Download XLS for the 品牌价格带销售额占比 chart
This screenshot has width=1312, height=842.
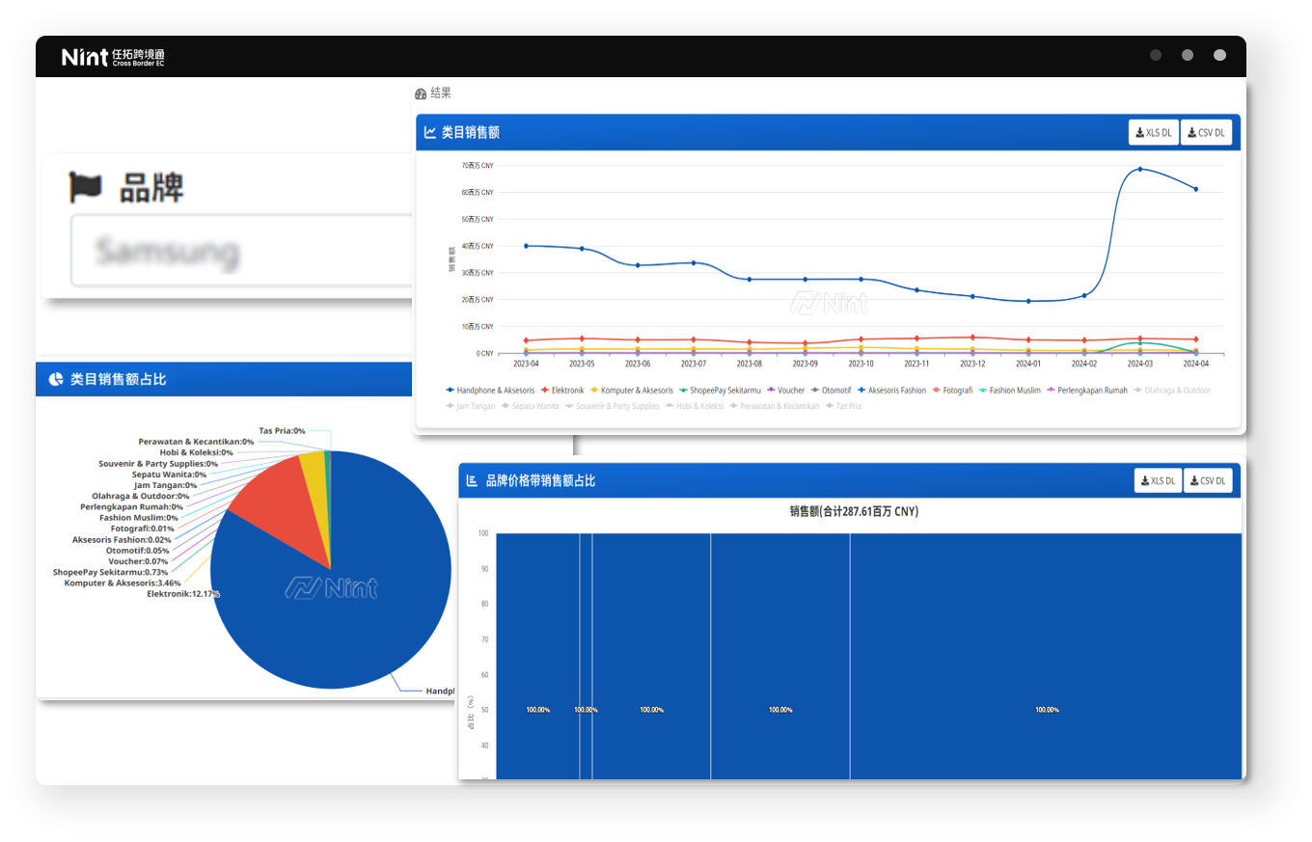pyautogui.click(x=1158, y=480)
